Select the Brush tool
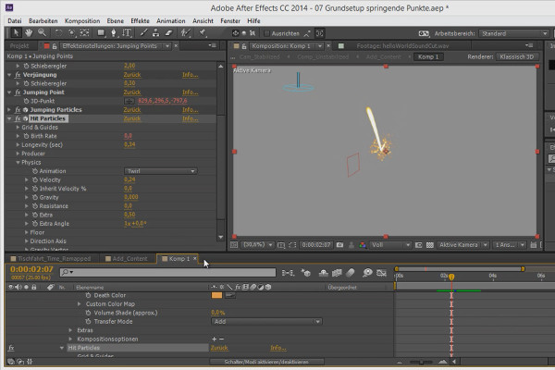This screenshot has height=370, width=555. 143,33
